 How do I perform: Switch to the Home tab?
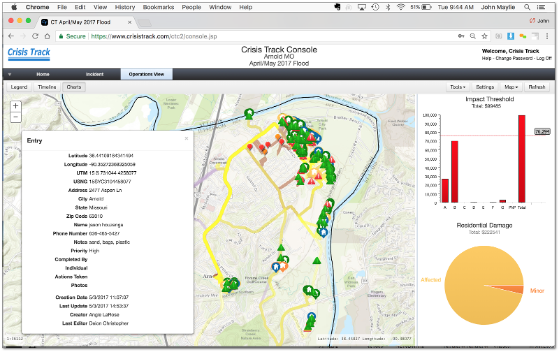43,75
